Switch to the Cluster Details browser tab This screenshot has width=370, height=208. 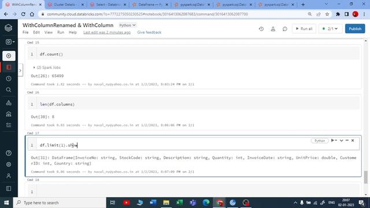(66, 5)
